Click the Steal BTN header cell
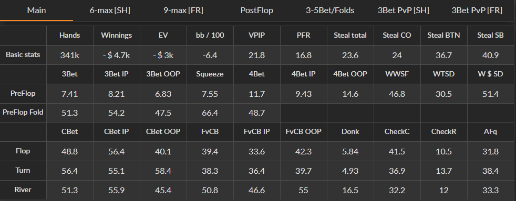This screenshot has height=201, width=516. coord(443,36)
